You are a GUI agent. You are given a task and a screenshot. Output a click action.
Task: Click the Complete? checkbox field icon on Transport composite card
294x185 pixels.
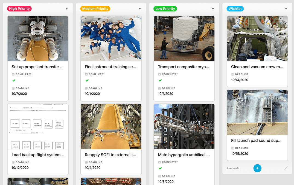pos(159,74)
